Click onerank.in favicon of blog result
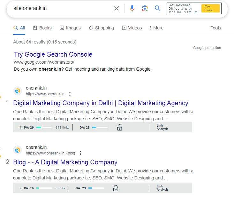The image size is (234, 205). point(18,150)
